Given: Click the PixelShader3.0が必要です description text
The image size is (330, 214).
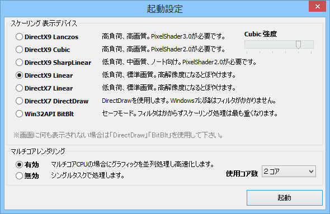Looking at the screenshot, I should pos(163,36).
